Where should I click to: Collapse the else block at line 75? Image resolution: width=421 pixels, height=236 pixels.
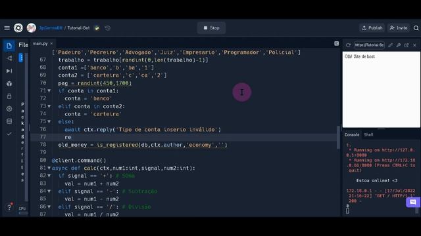(49, 122)
